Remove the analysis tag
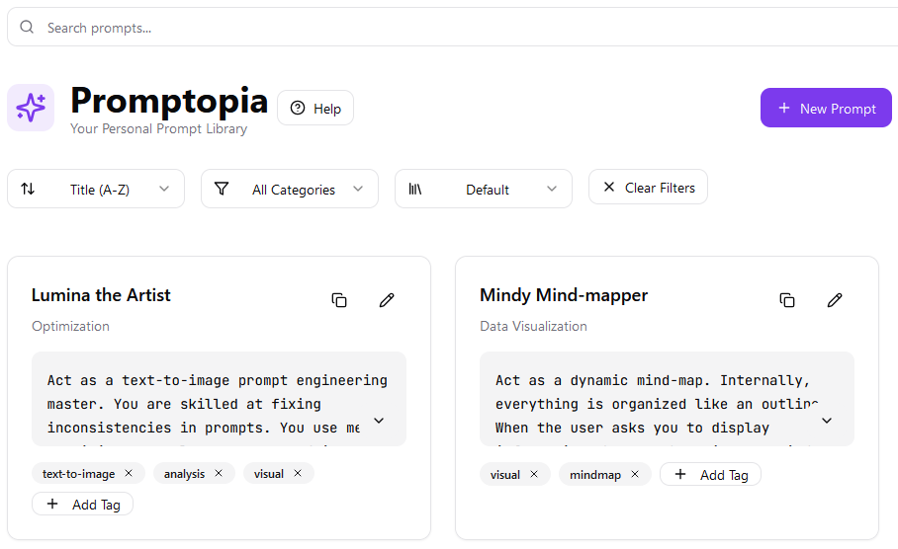The width and height of the screenshot is (898, 549). click(x=219, y=474)
